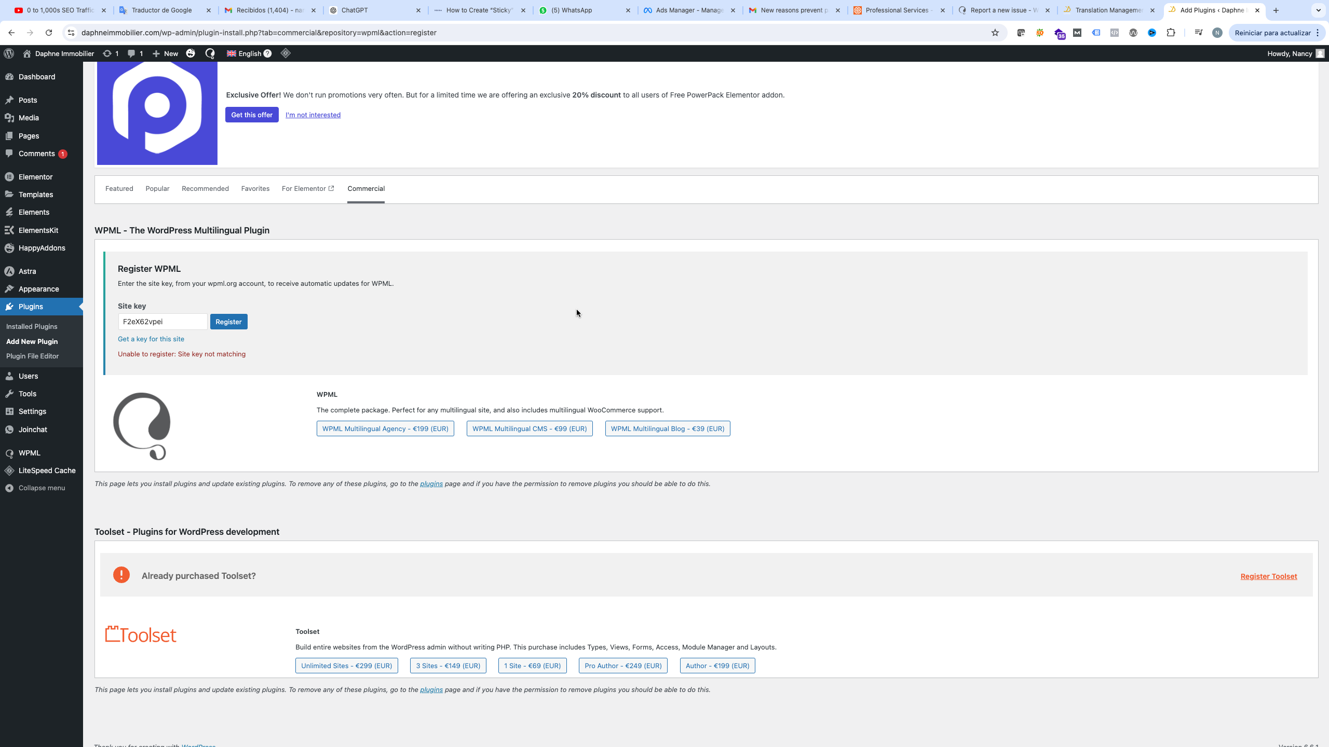The width and height of the screenshot is (1329, 747).
Task: Open a new browser tab
Action: (1276, 10)
